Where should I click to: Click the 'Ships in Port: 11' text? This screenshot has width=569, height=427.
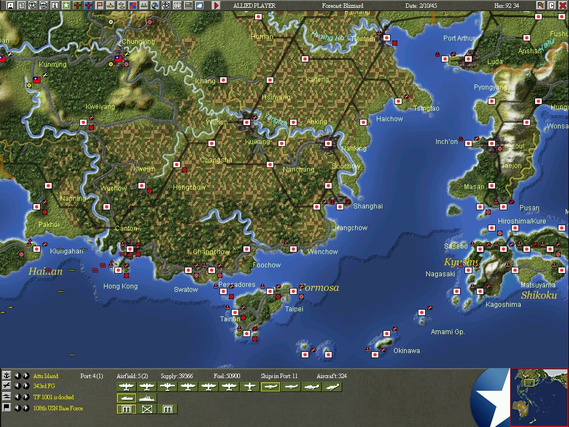[x=279, y=376]
